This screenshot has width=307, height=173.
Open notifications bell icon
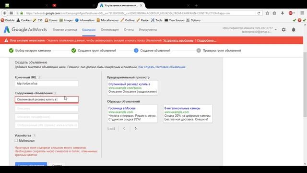[x=294, y=30]
